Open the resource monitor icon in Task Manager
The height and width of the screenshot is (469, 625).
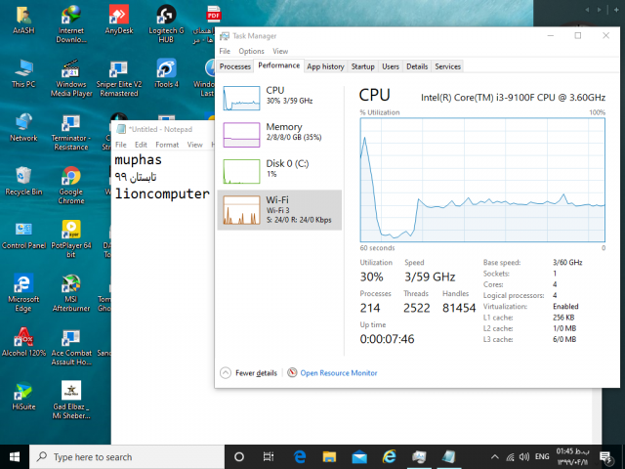point(292,372)
